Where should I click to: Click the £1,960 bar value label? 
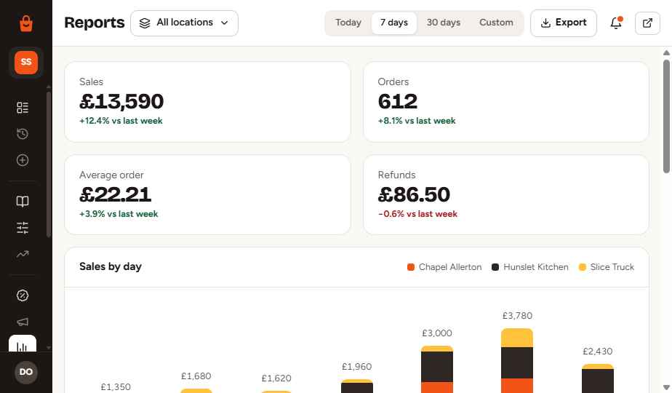[356, 367]
